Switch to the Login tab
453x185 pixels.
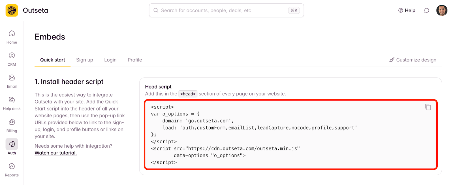tap(110, 60)
